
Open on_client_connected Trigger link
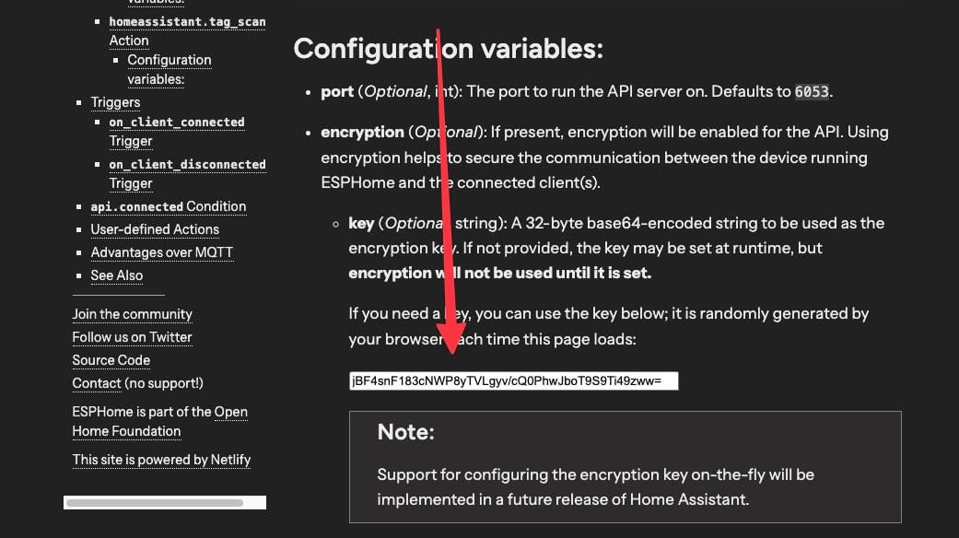177,132
